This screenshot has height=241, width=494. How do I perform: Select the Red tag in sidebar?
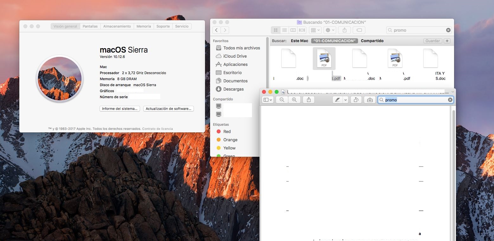point(223,131)
